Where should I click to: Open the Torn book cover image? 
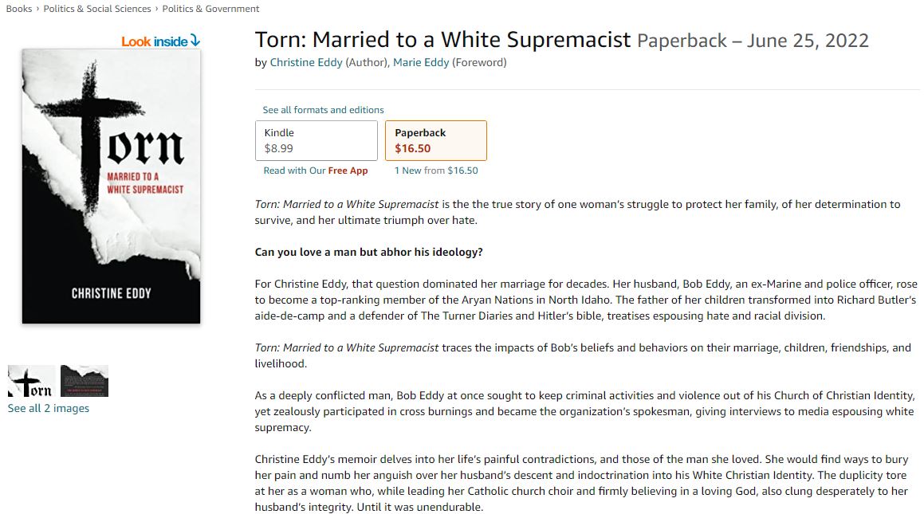click(x=111, y=186)
